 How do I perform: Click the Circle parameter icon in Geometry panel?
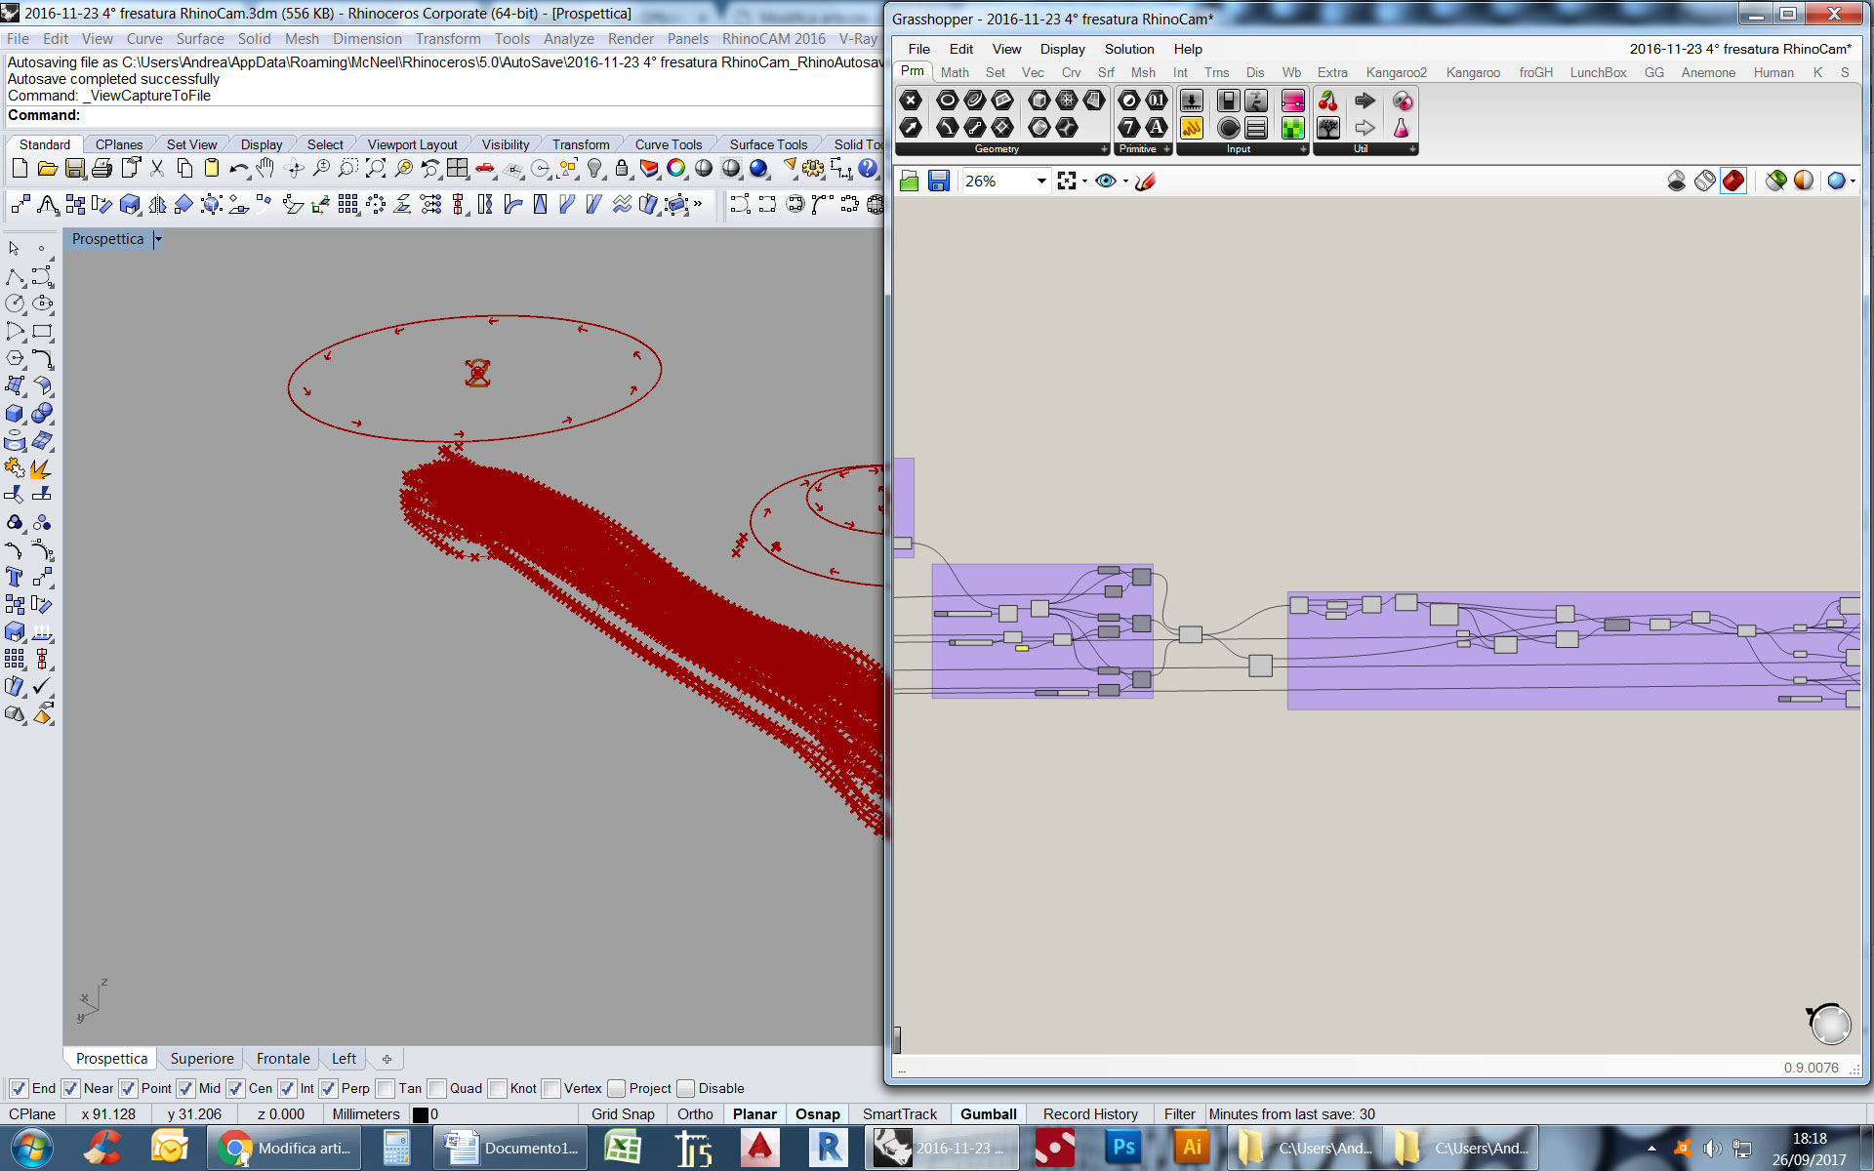[947, 100]
